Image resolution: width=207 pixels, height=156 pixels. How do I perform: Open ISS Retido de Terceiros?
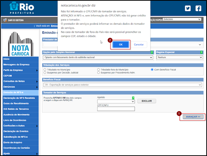point(20,109)
